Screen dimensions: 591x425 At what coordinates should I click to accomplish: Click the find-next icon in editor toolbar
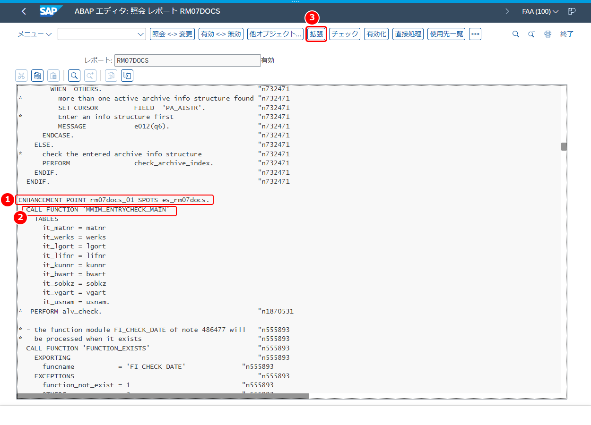pyautogui.click(x=90, y=76)
